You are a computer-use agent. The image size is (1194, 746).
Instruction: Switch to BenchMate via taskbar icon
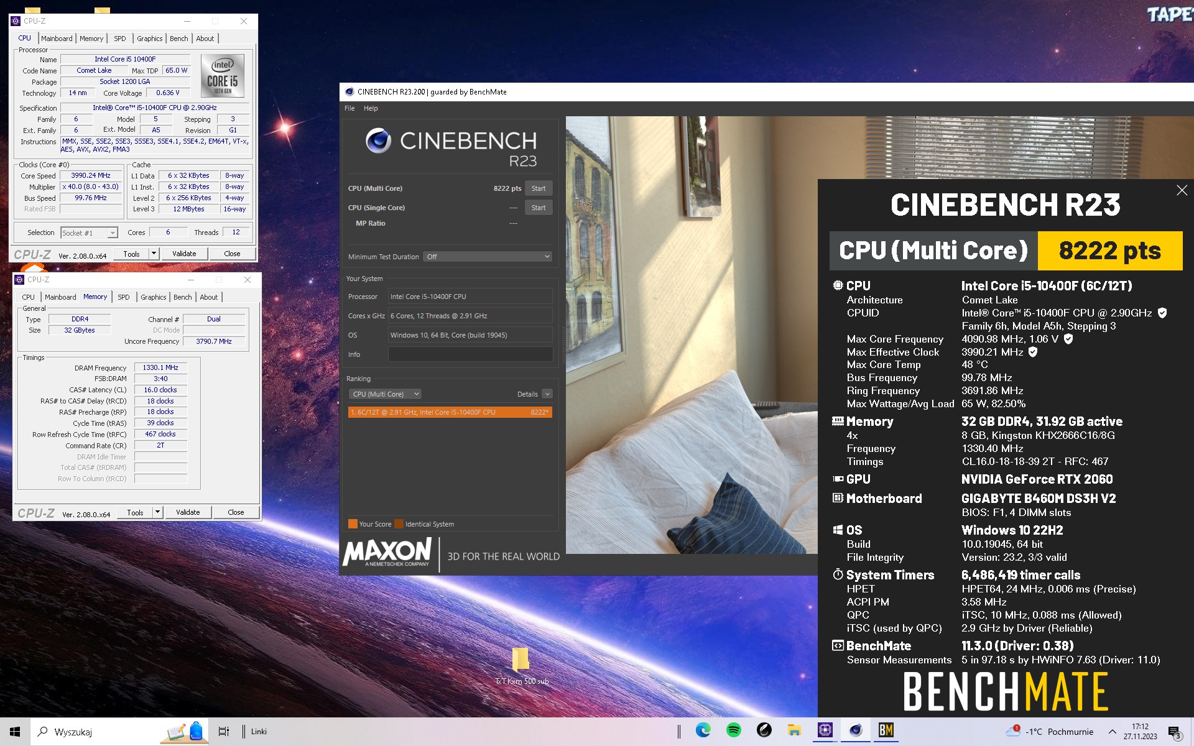(886, 730)
